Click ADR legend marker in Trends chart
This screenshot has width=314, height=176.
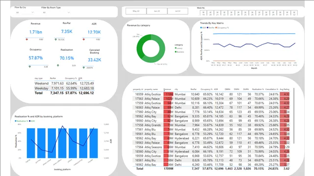pyautogui.click(x=201, y=28)
